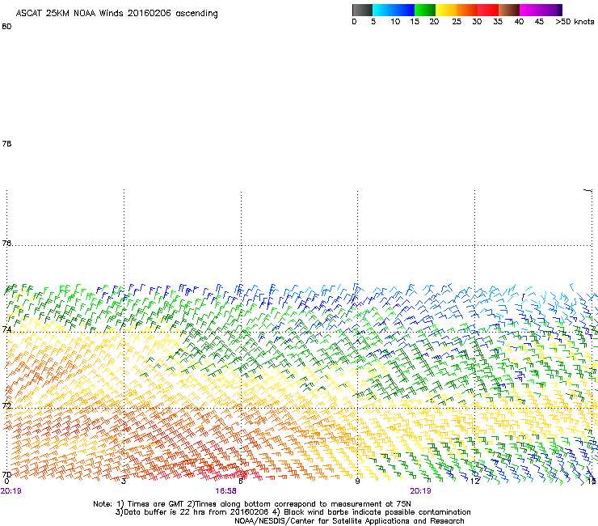Click the note line 'Times are GMT'
598x526 pixels.
252,504
